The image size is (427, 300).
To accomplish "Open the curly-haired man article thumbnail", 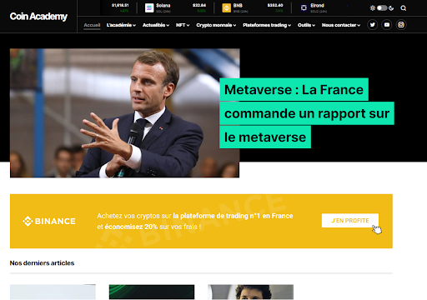I will click(x=251, y=292).
